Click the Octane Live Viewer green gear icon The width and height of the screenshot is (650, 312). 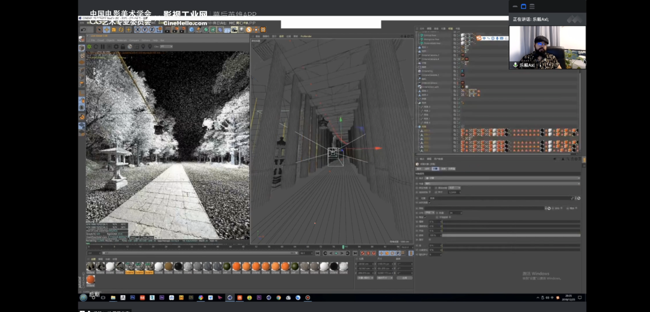[x=90, y=46]
